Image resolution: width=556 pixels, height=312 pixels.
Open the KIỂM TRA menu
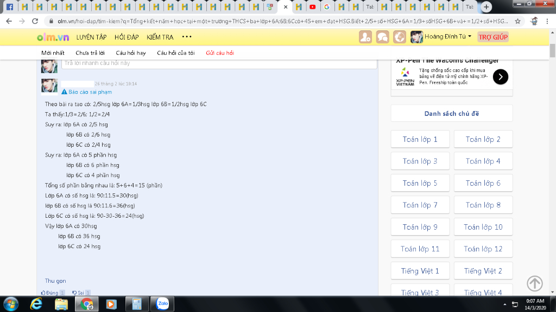point(160,37)
